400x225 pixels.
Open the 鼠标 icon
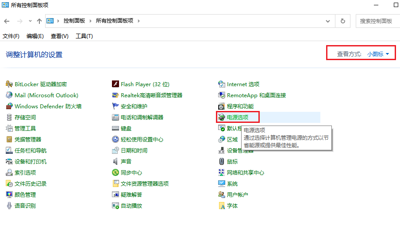[221, 161]
